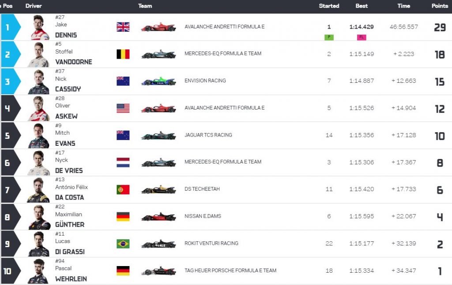Click the Portugal flag beside Da Costa

(x=123, y=189)
